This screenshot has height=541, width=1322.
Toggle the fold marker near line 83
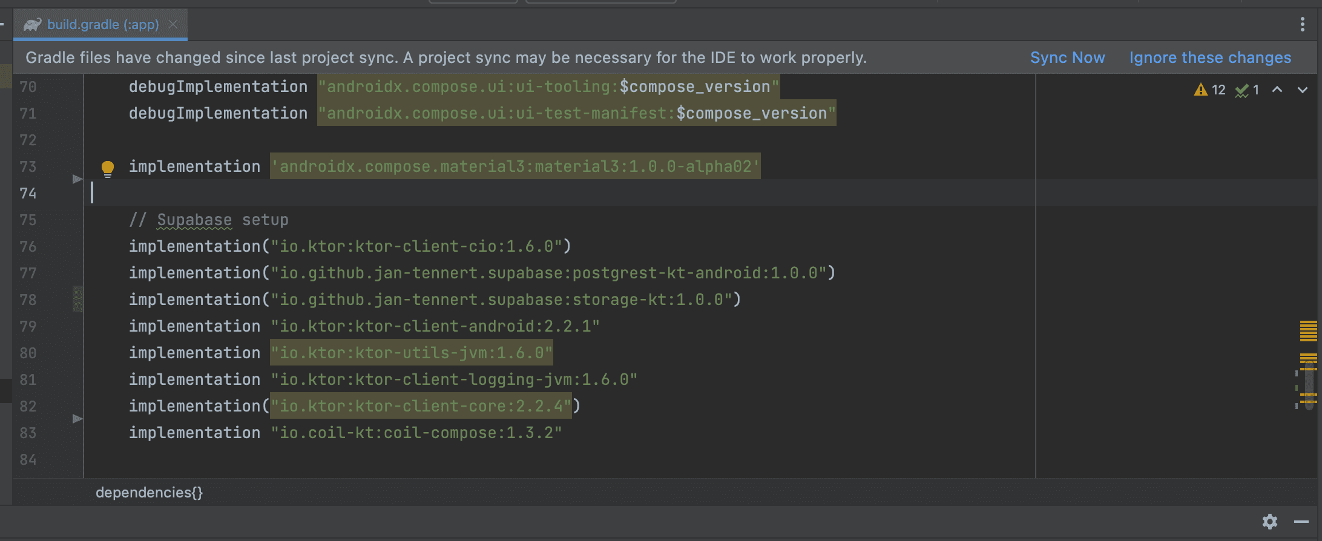(x=77, y=419)
